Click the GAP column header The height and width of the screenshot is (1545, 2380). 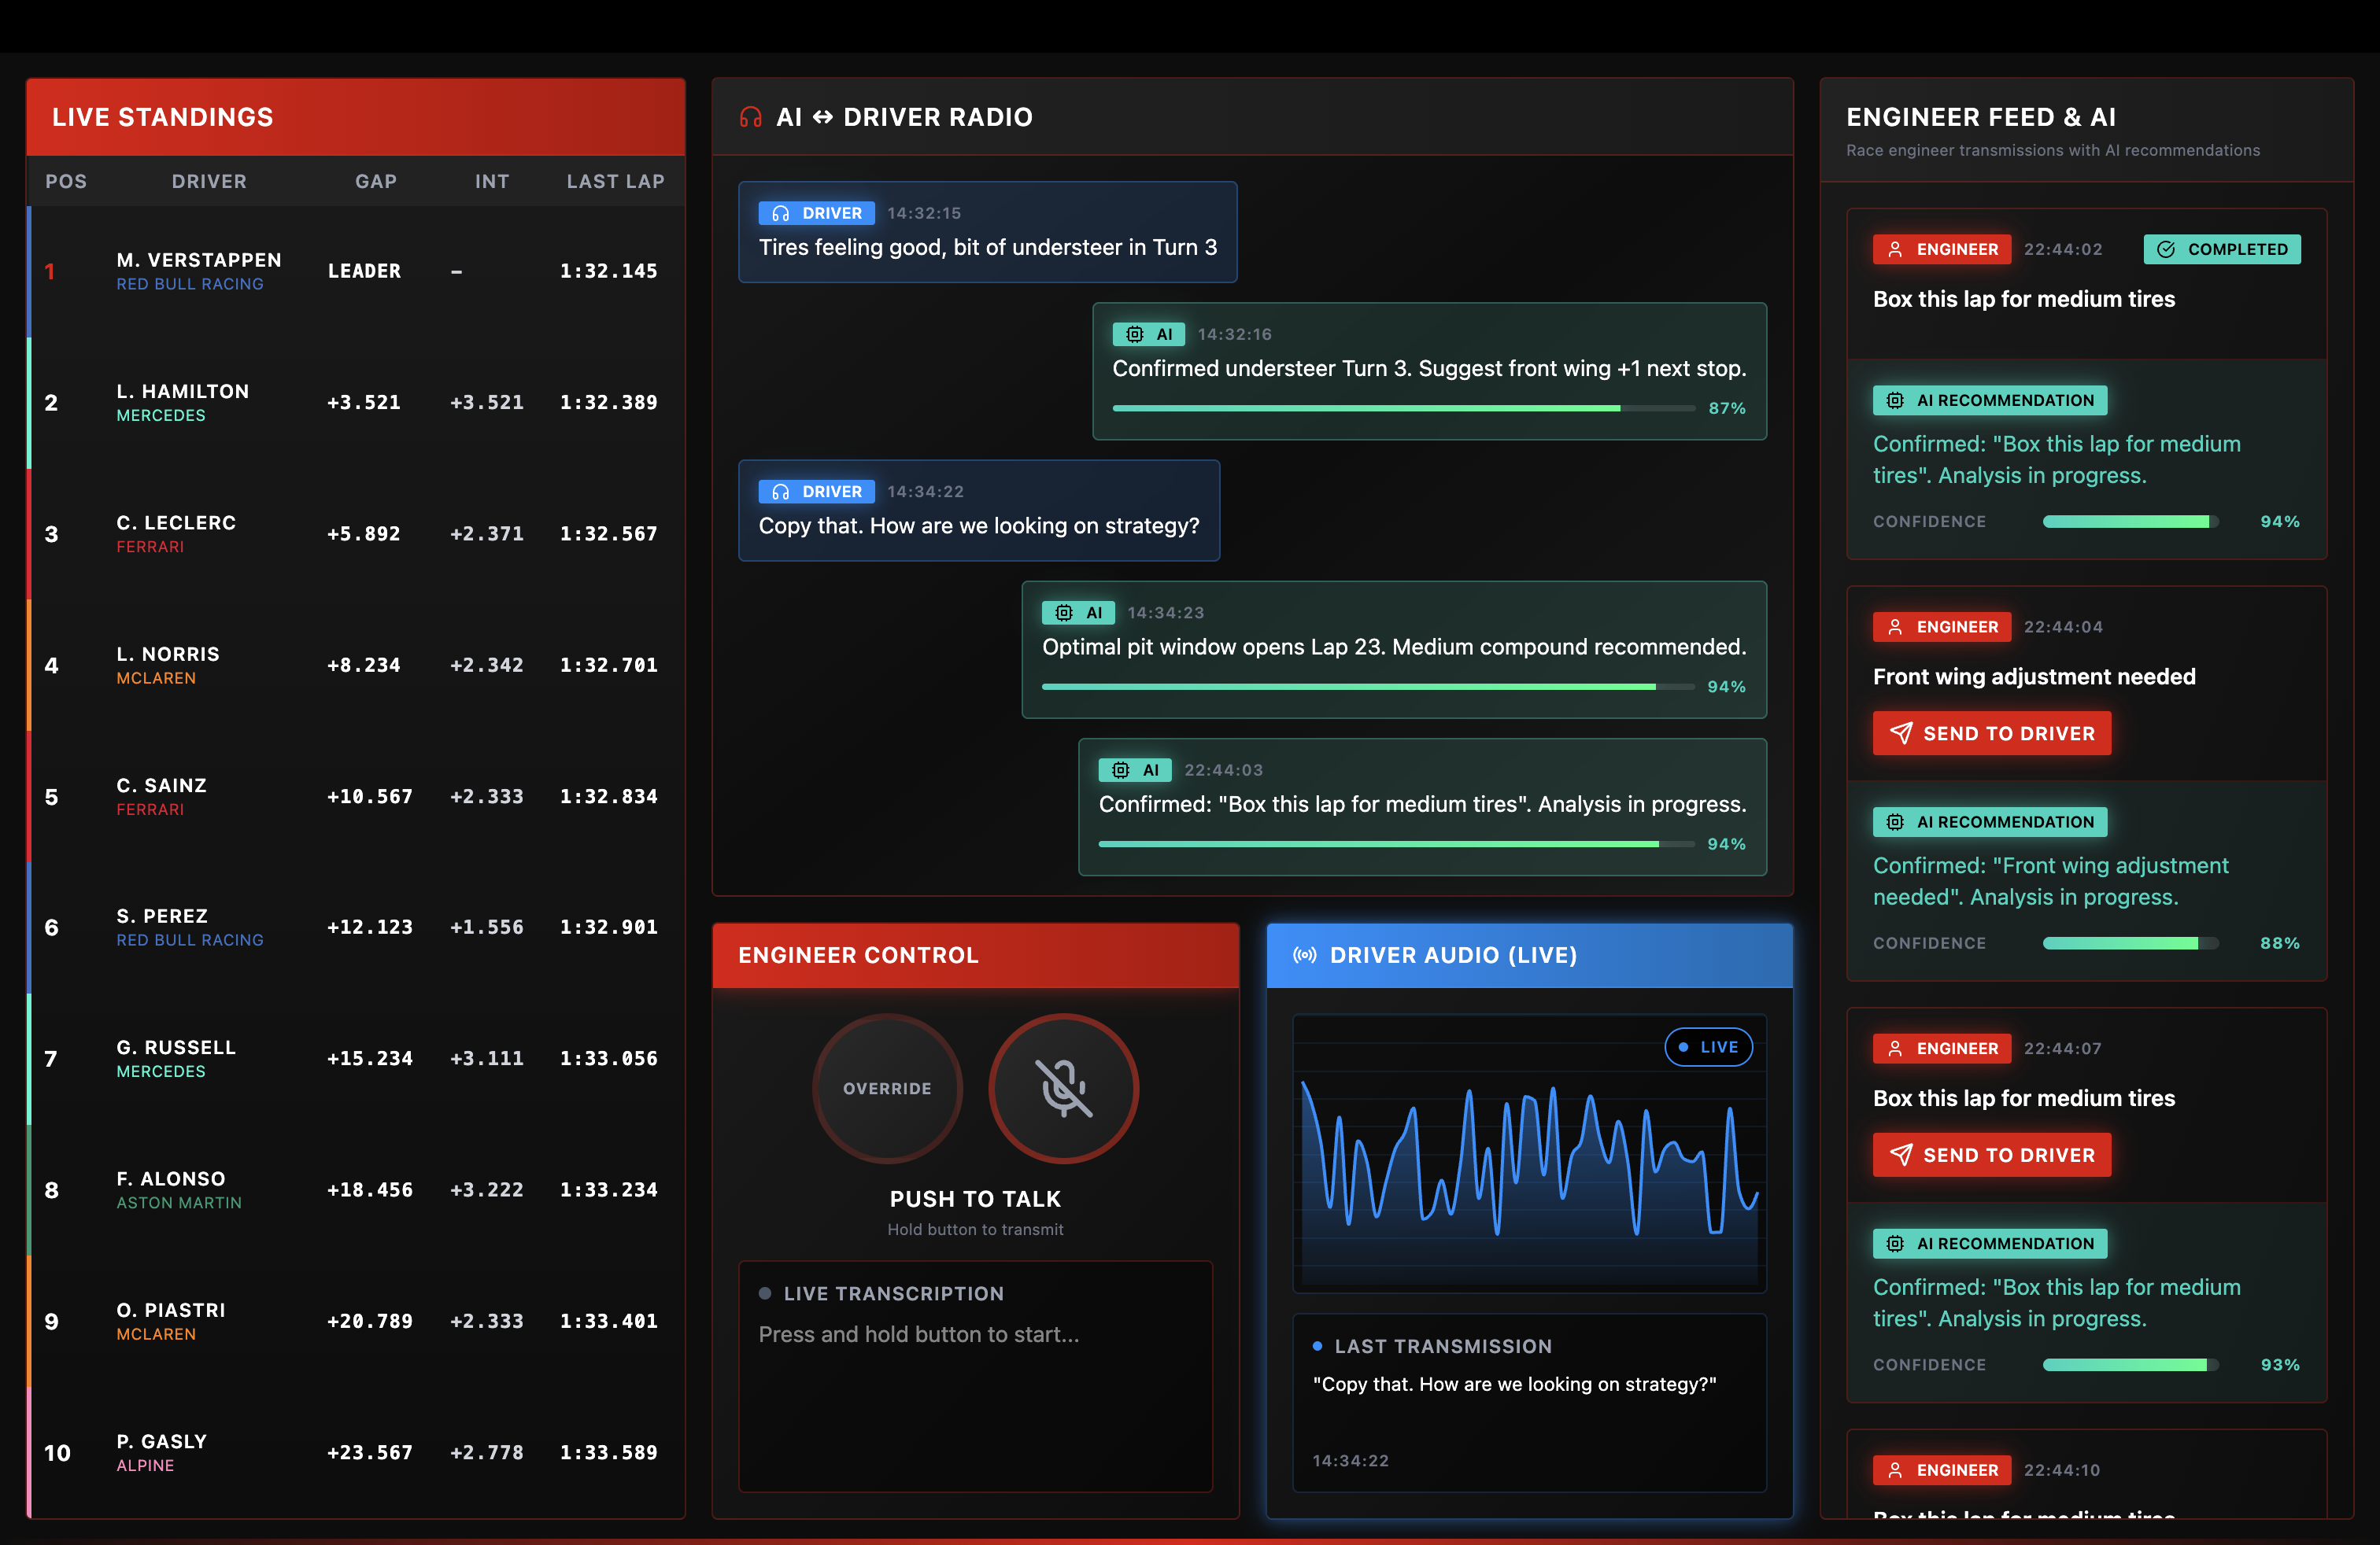(x=376, y=181)
